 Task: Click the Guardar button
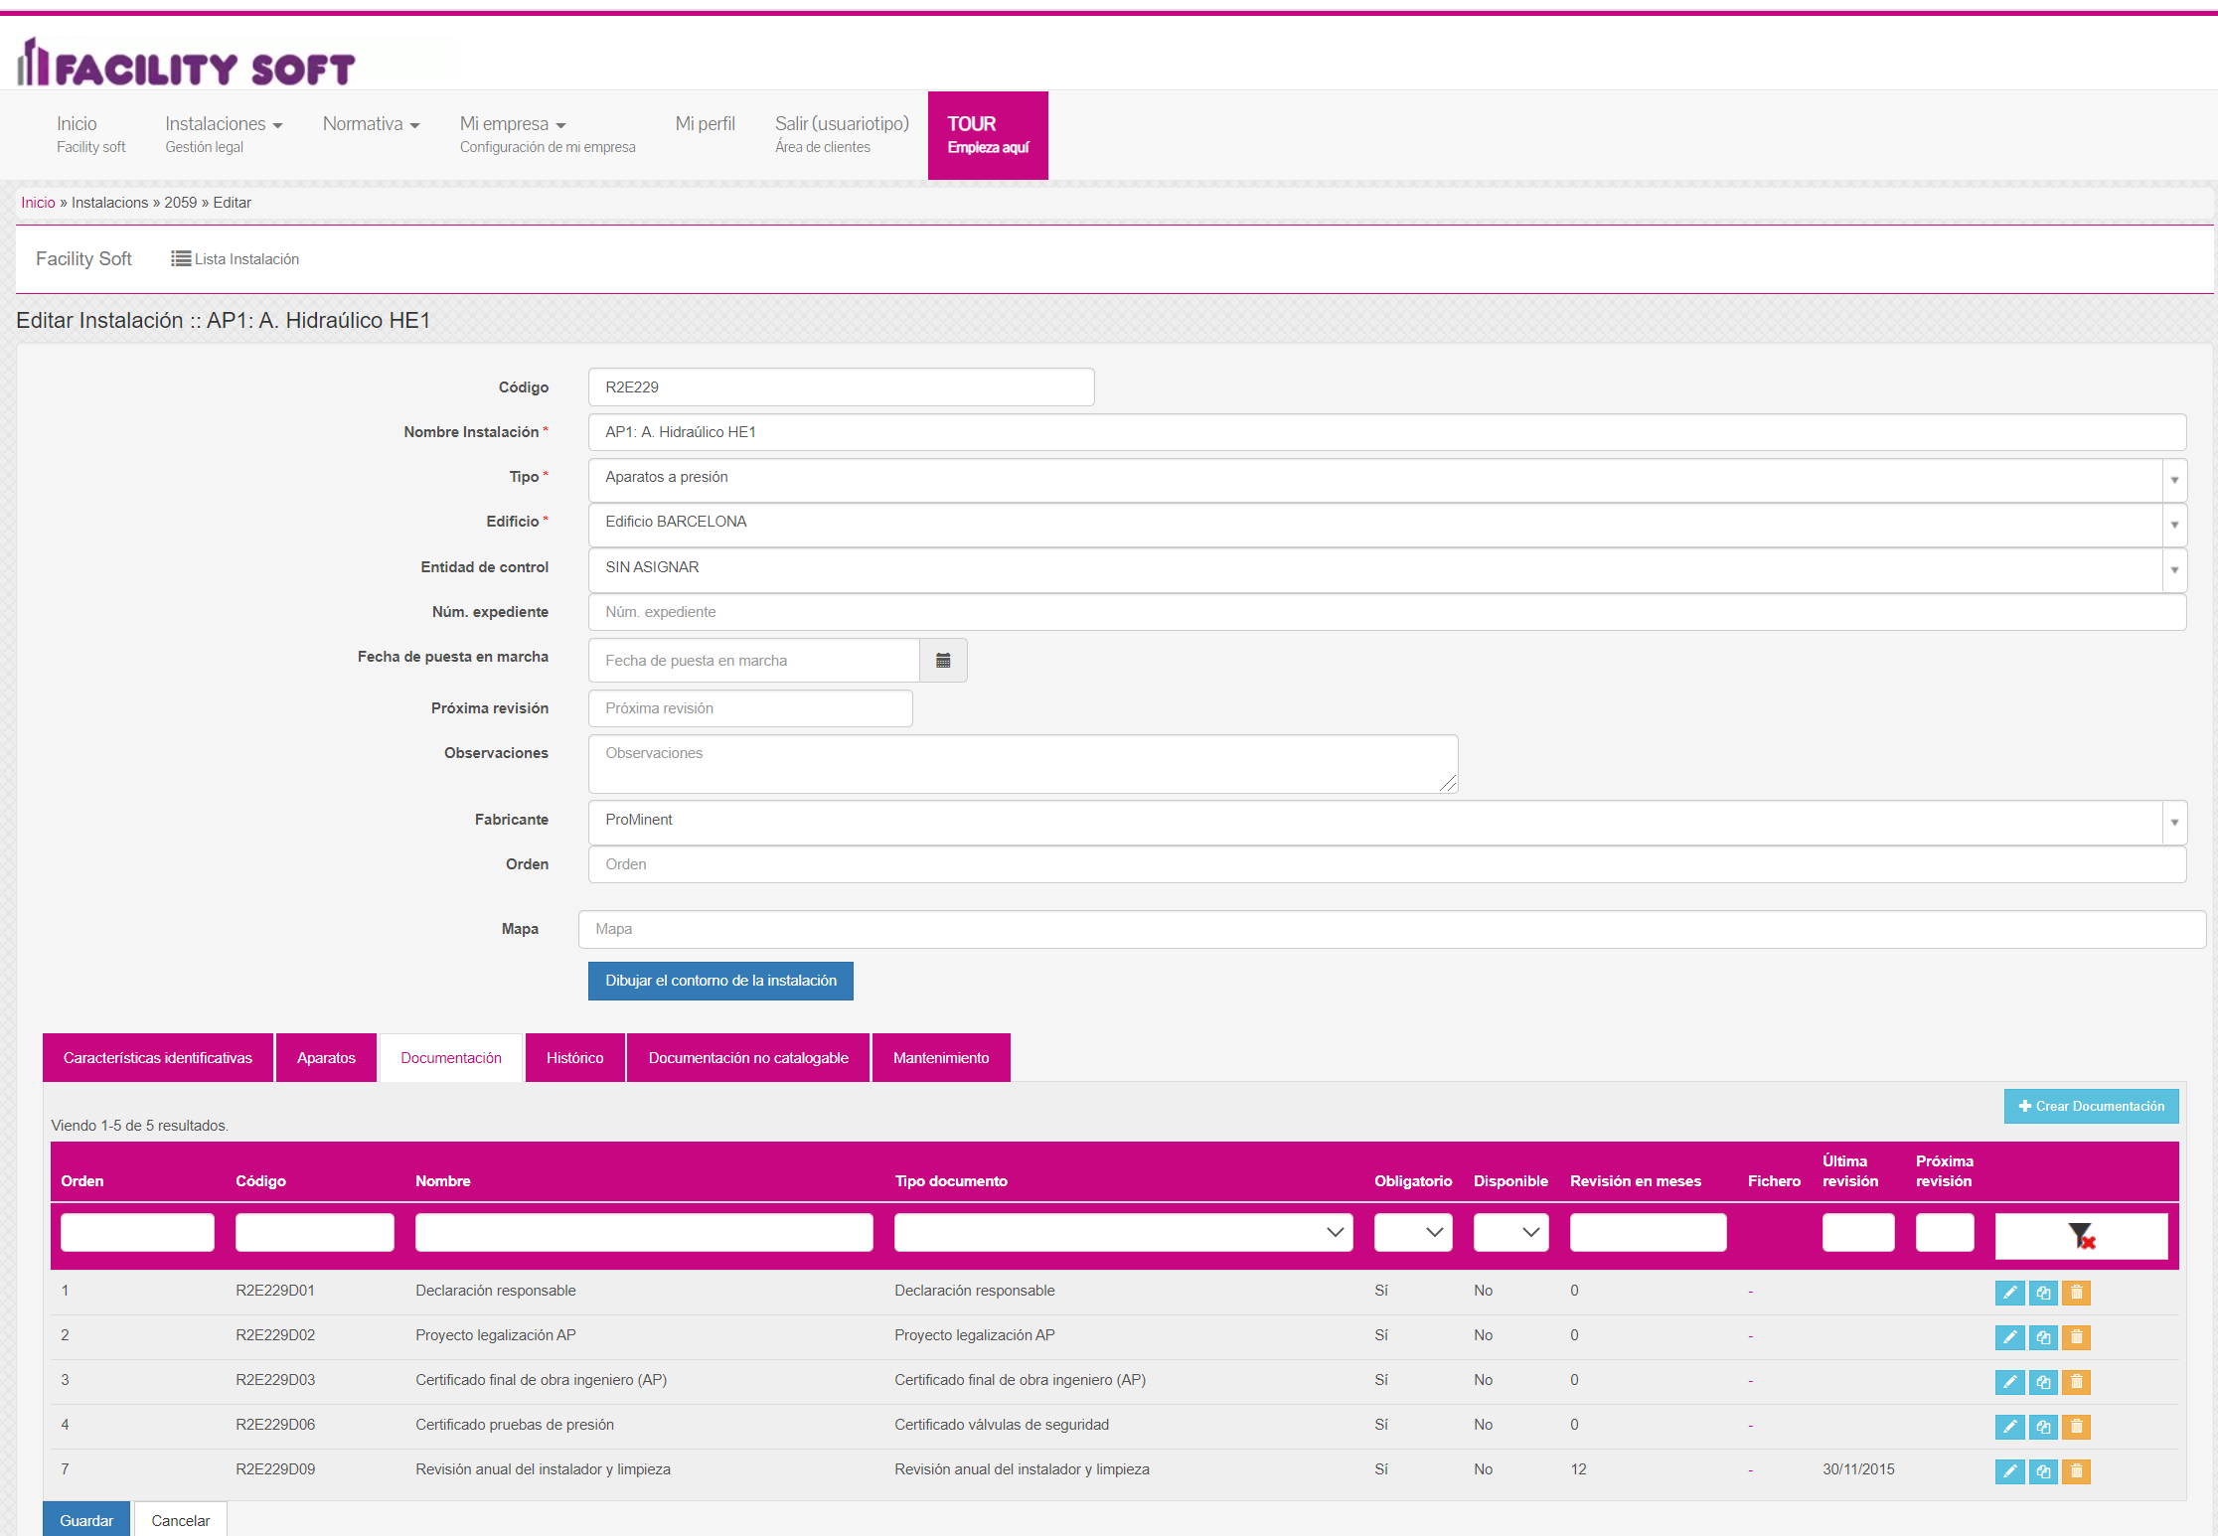click(x=86, y=1520)
